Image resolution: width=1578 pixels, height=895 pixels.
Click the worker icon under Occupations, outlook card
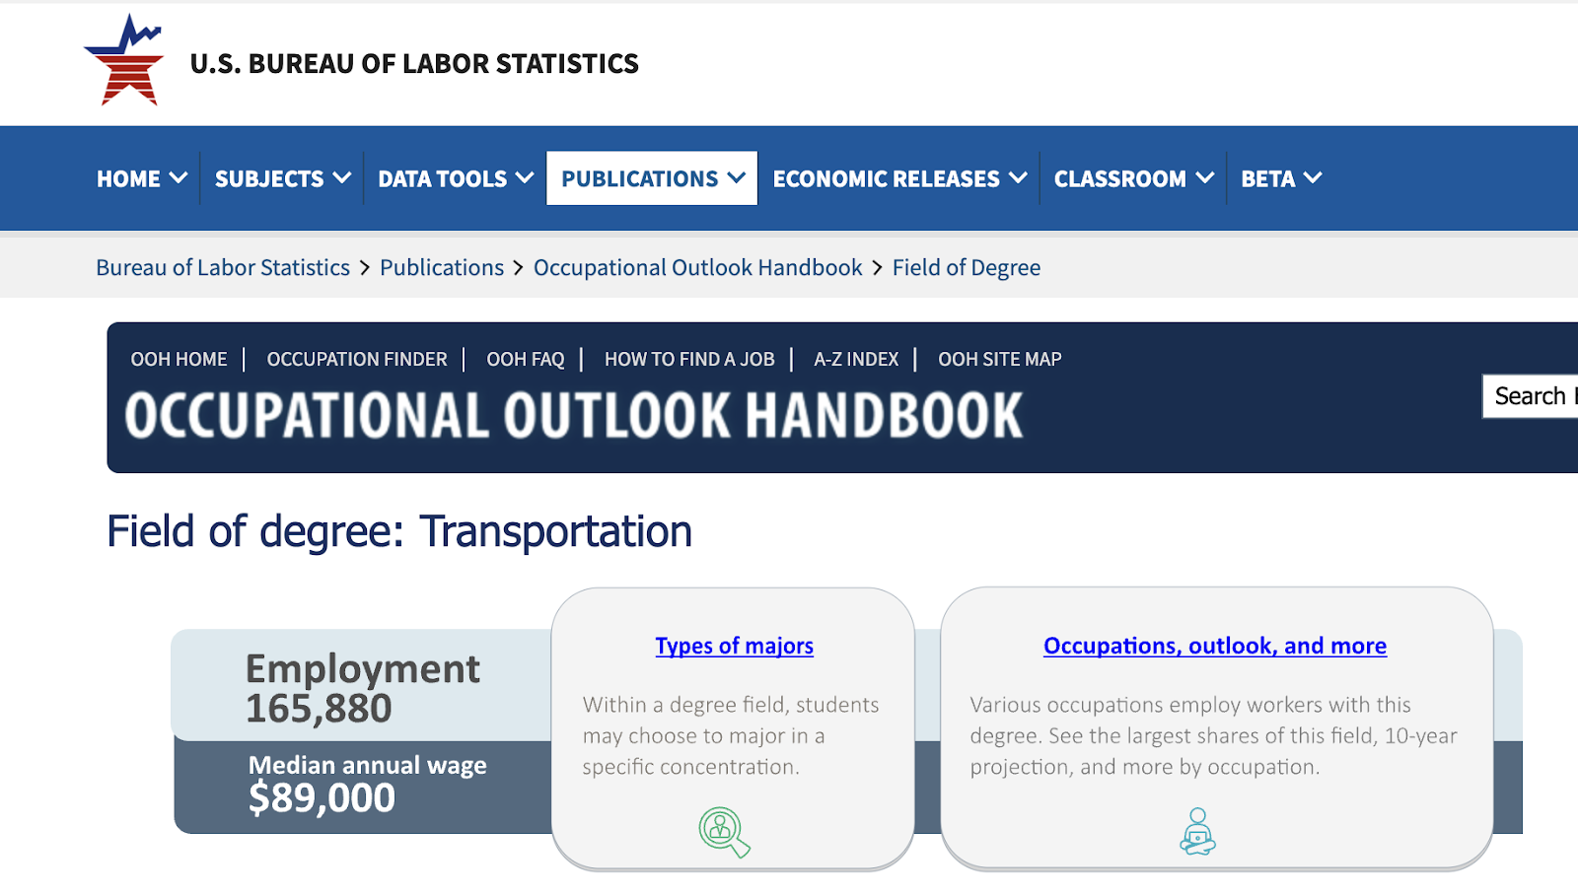click(1197, 832)
